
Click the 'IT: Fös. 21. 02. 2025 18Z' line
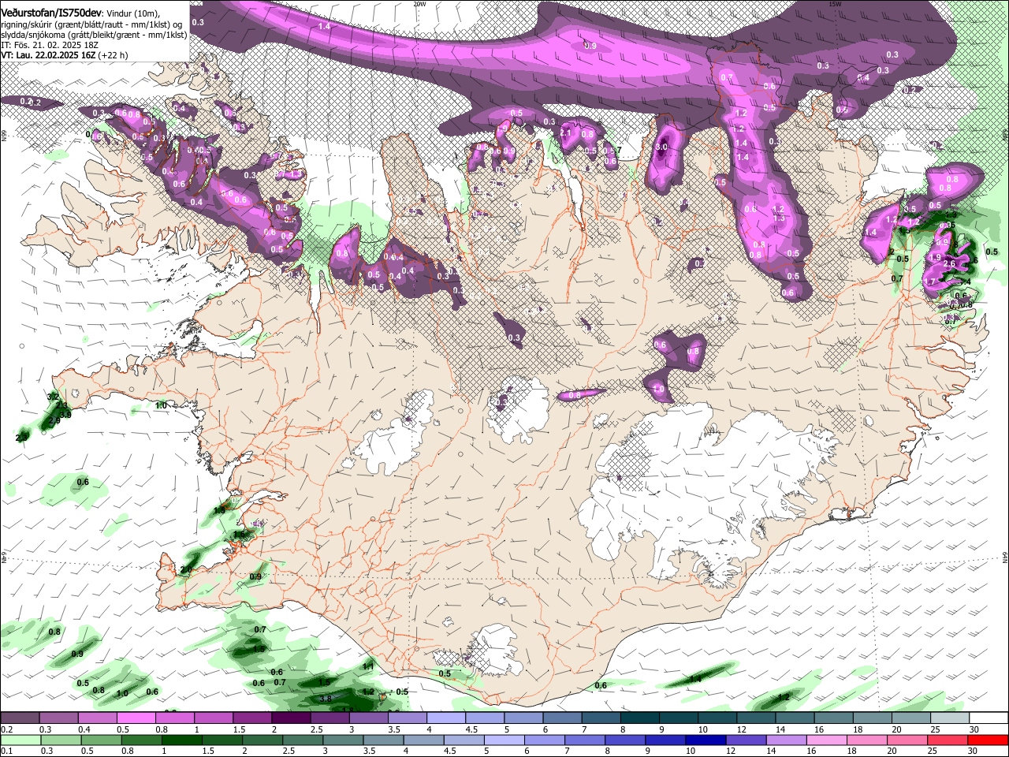pos(48,45)
